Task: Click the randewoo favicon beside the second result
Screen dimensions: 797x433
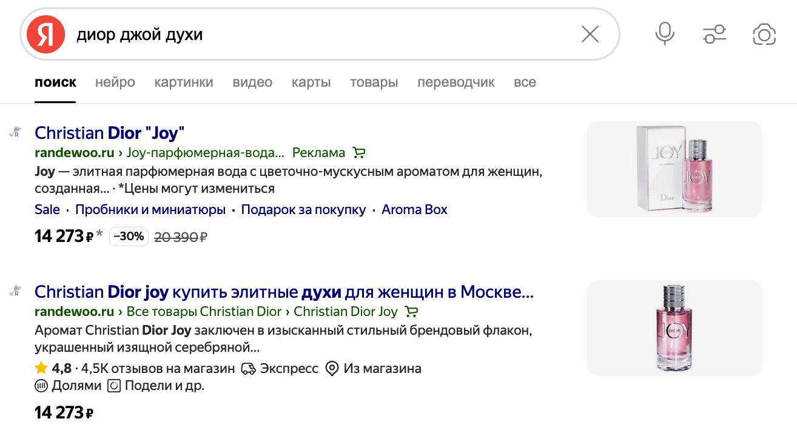Action: (x=15, y=292)
